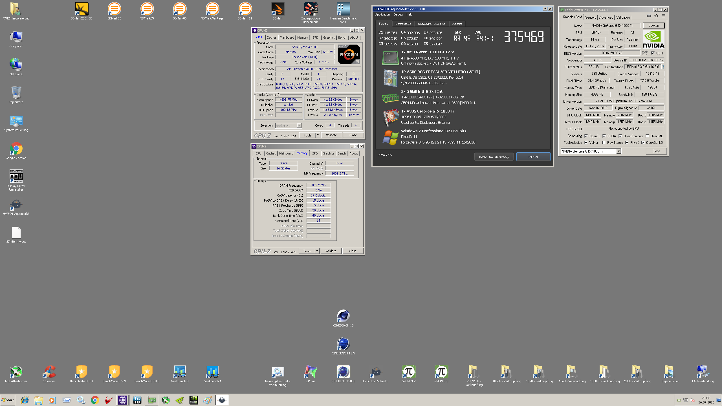722x406 pixels.
Task: Toggle the DirectML checkbox
Action: [647, 136]
